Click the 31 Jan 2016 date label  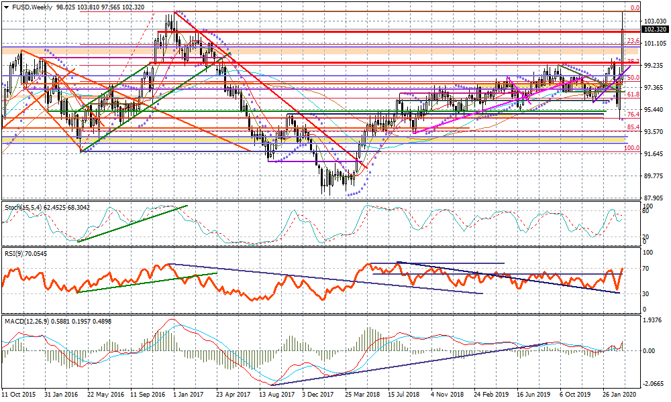pos(62,395)
